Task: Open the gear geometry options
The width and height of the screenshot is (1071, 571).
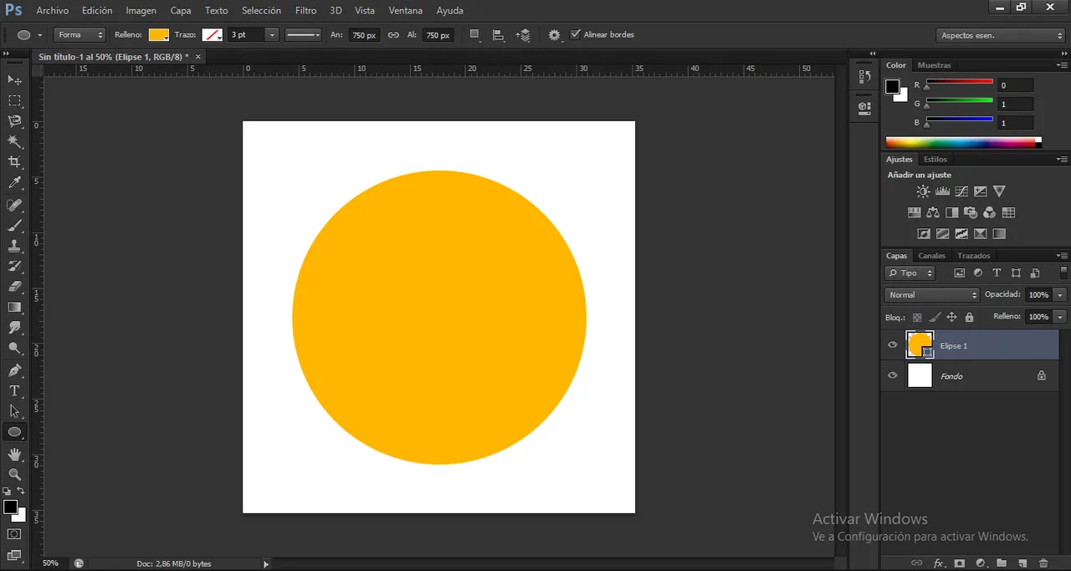Action: (554, 35)
